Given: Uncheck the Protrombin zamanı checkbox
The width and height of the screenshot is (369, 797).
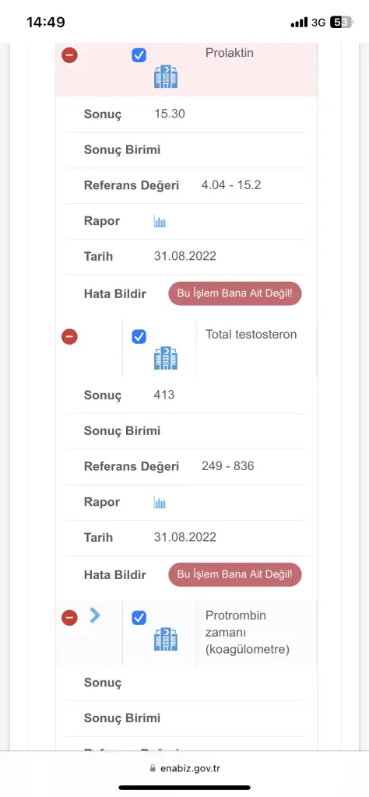Looking at the screenshot, I should pos(139,617).
